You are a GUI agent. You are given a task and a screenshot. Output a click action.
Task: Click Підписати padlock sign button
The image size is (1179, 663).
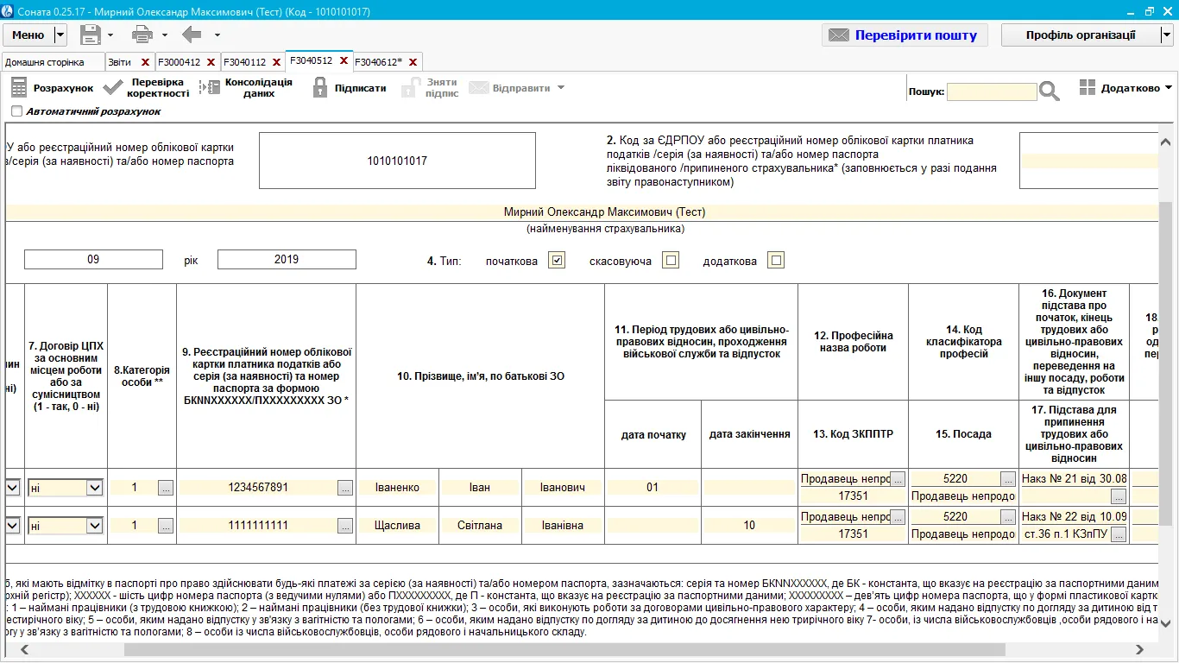point(349,88)
